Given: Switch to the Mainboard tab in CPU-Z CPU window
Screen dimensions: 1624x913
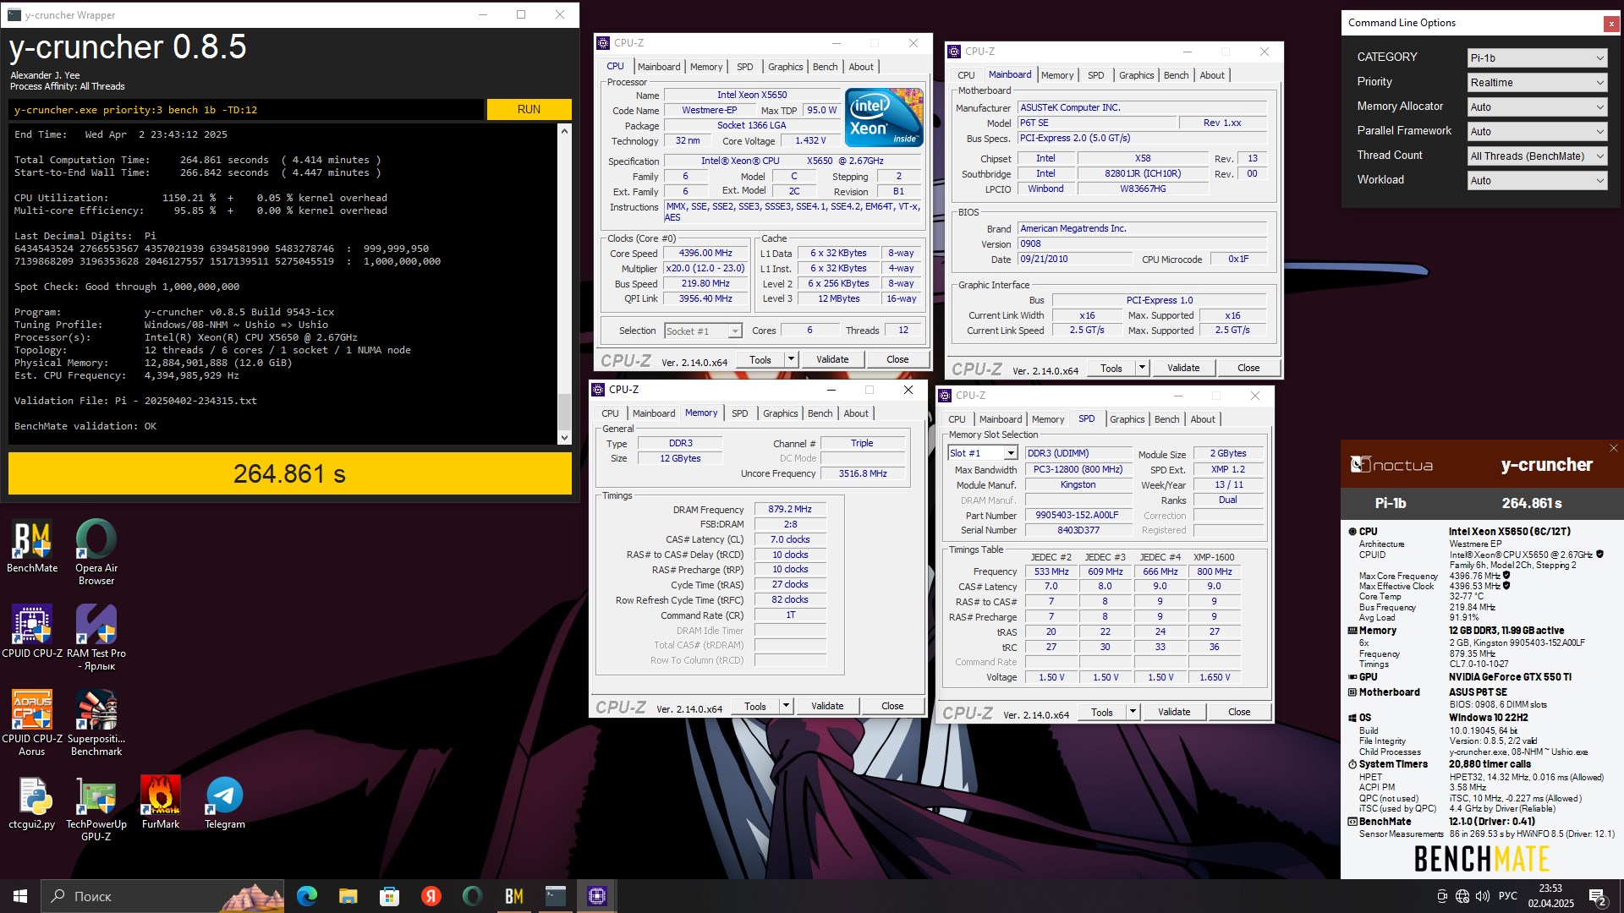Looking at the screenshot, I should pos(659,67).
